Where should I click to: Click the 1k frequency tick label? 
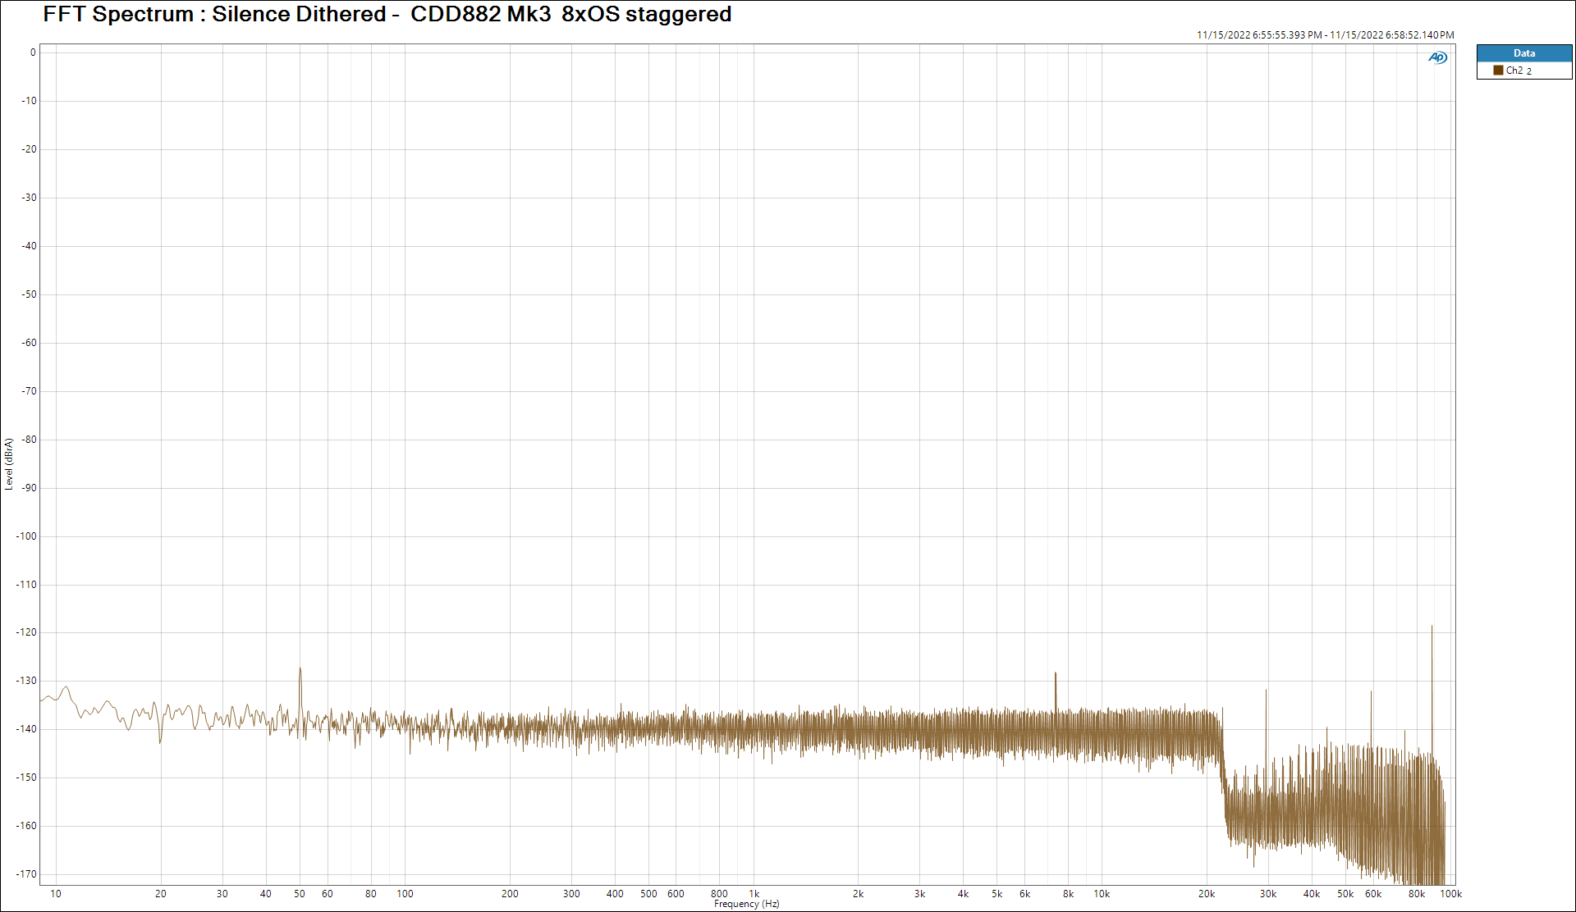[754, 894]
